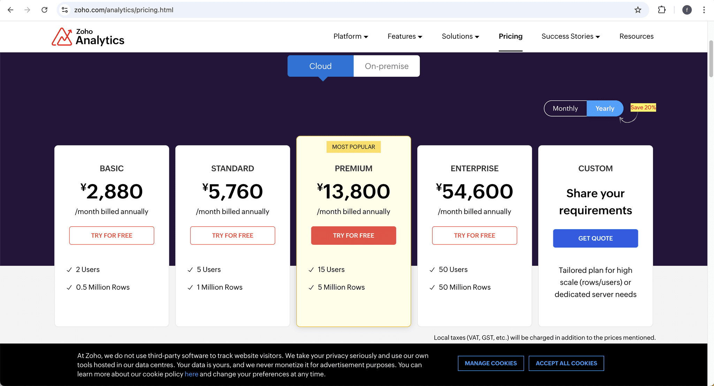Click the site information icon in address bar

[64, 10]
